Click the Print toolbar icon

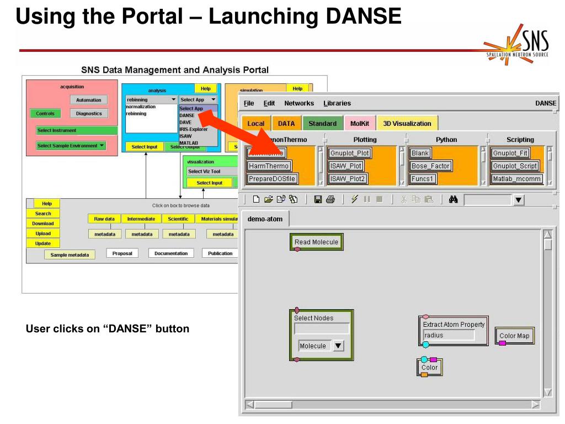pos(331,199)
